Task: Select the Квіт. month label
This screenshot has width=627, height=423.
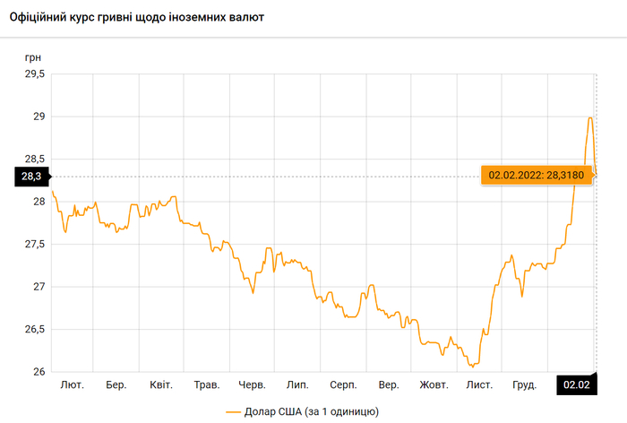Action: click(161, 385)
